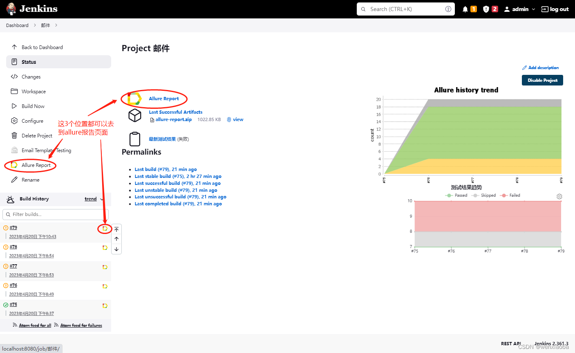Screen dimensions: 575x353
Task: Click the Allure Report sidebar icon
Action: [14, 165]
